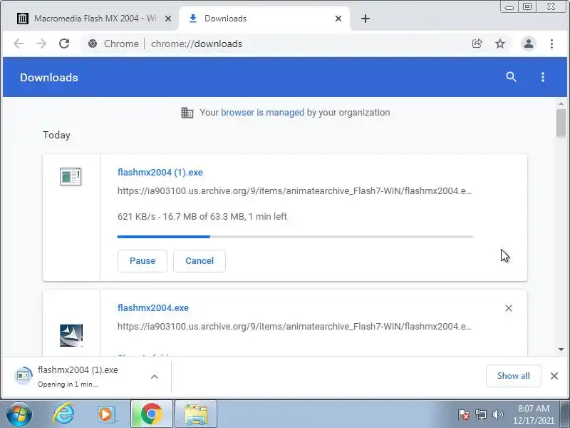Close the Macromedia Flash MX 2004 tab

coord(168,19)
